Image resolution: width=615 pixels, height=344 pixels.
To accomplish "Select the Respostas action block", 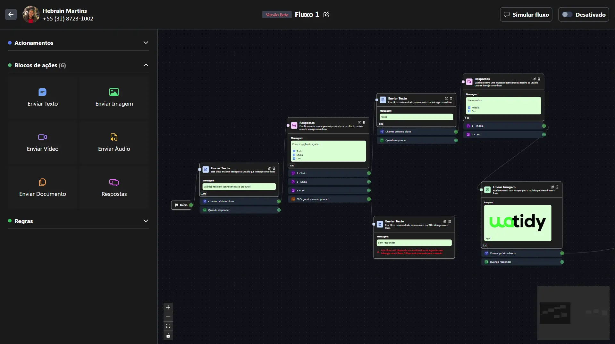I will pos(114,188).
